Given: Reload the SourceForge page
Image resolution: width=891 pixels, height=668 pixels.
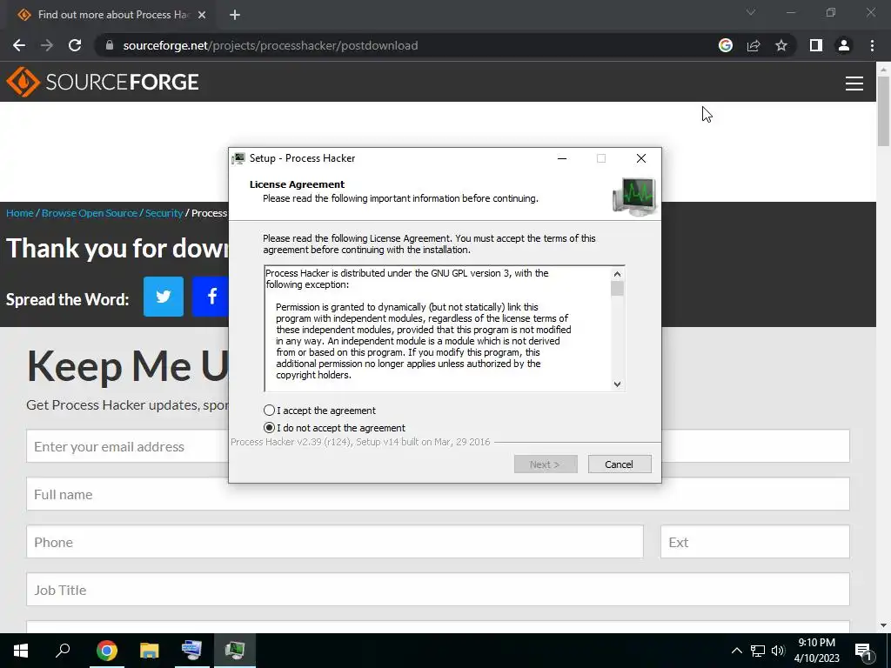Looking at the screenshot, I should coord(75,45).
